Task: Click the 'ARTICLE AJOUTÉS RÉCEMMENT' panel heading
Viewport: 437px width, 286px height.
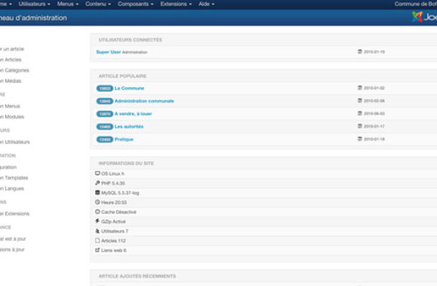Action: [137, 276]
